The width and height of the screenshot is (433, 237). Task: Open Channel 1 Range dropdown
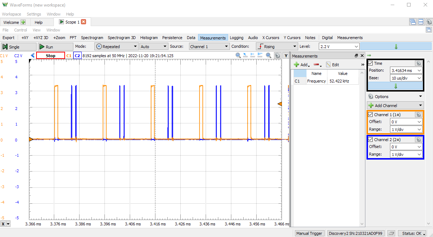click(x=406, y=130)
